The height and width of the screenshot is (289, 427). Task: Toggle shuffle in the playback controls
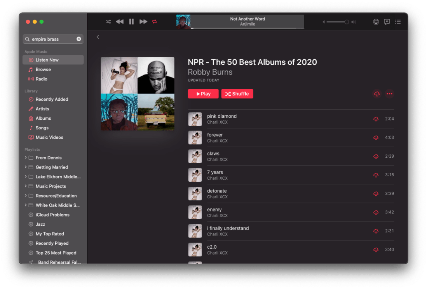[x=108, y=22]
